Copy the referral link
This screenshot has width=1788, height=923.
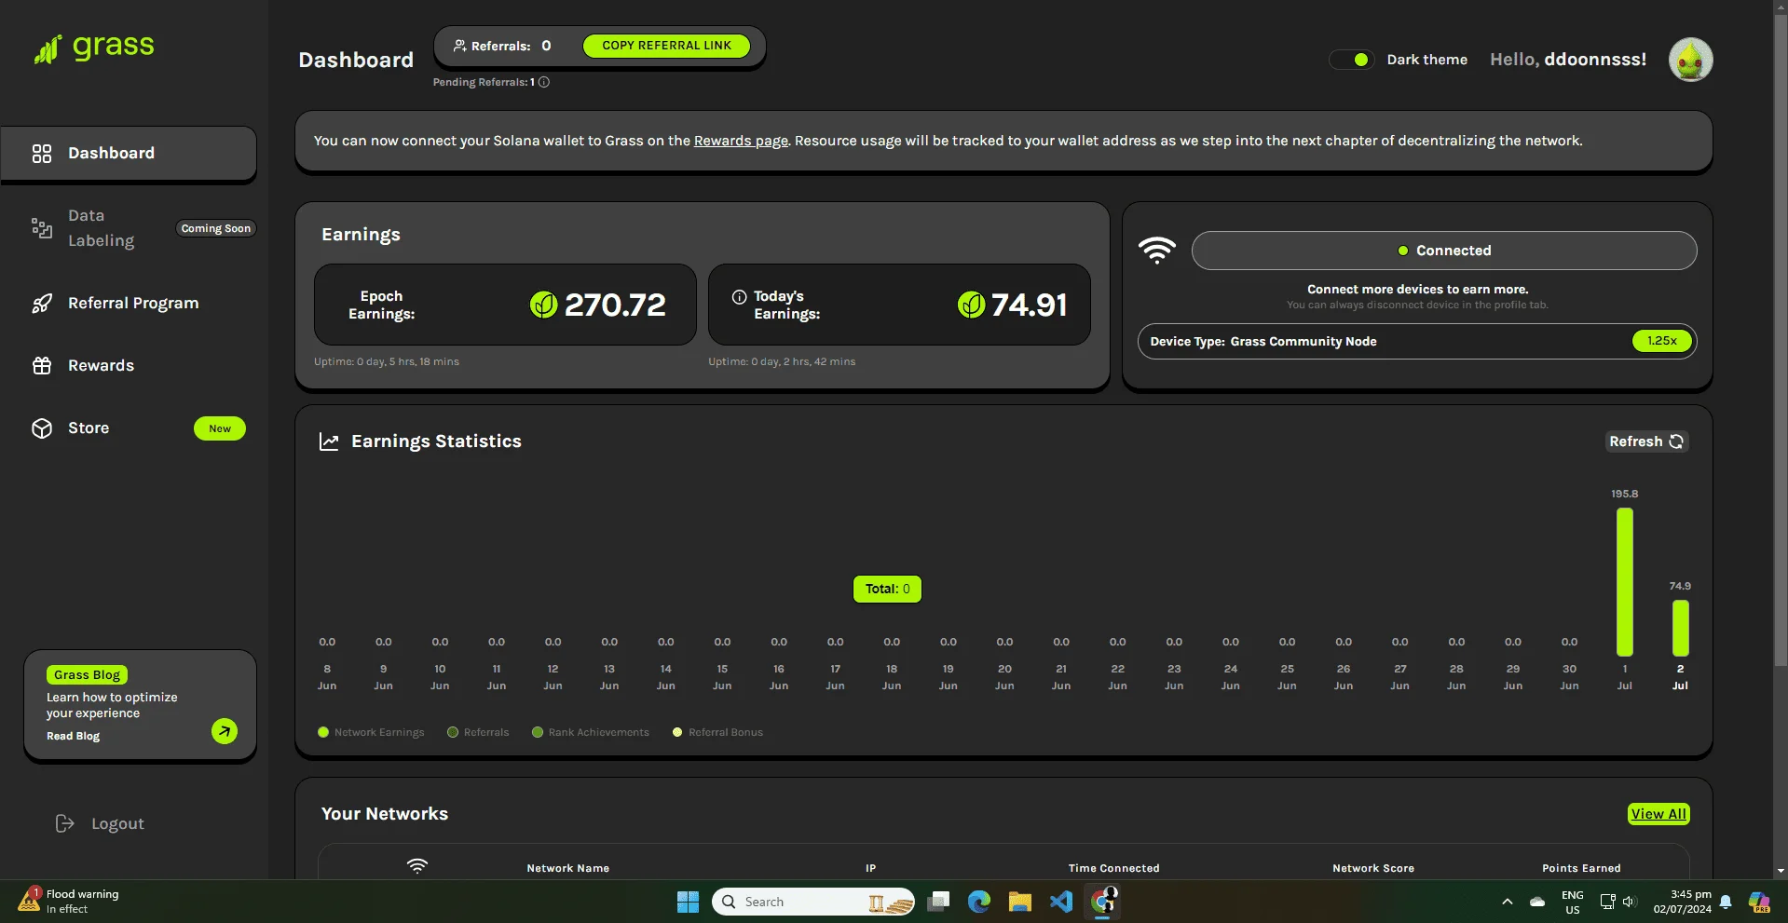[x=666, y=46]
